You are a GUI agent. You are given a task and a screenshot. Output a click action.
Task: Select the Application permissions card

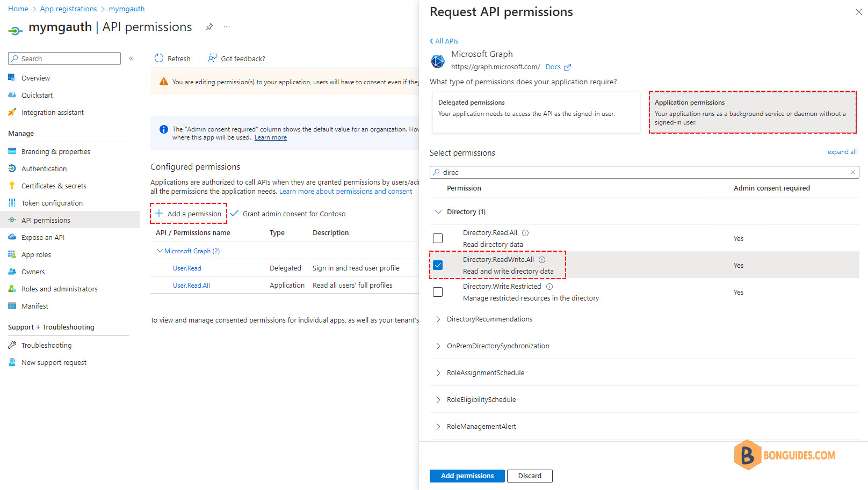[x=753, y=112]
